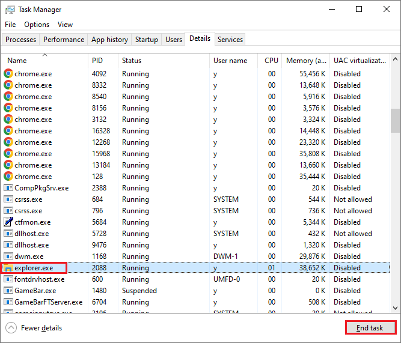Switch to the Processes tab
The image size is (401, 343).
pos(20,40)
